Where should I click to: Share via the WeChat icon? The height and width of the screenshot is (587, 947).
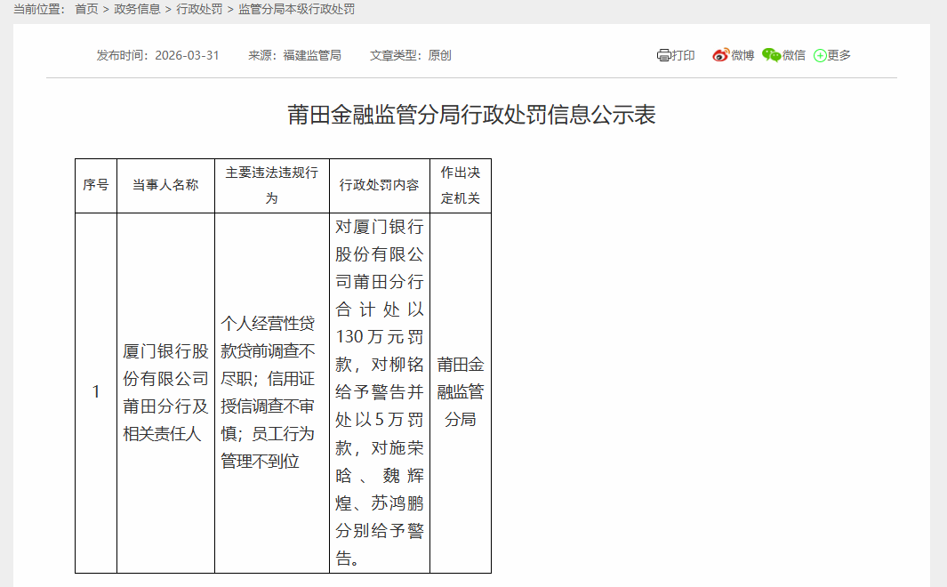click(x=771, y=55)
